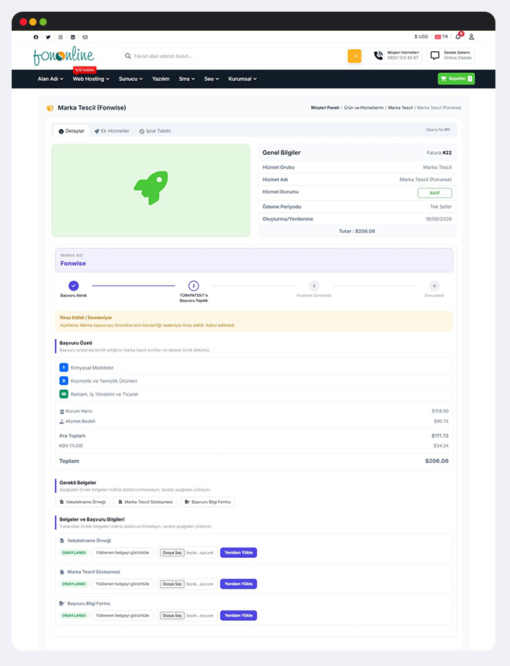
Task: Open the Instagram social icon
Action: (61, 37)
